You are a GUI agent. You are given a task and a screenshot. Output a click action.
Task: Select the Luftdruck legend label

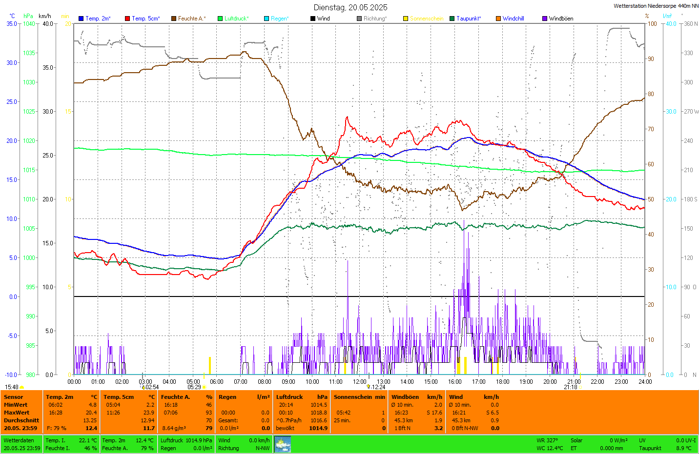click(x=236, y=19)
